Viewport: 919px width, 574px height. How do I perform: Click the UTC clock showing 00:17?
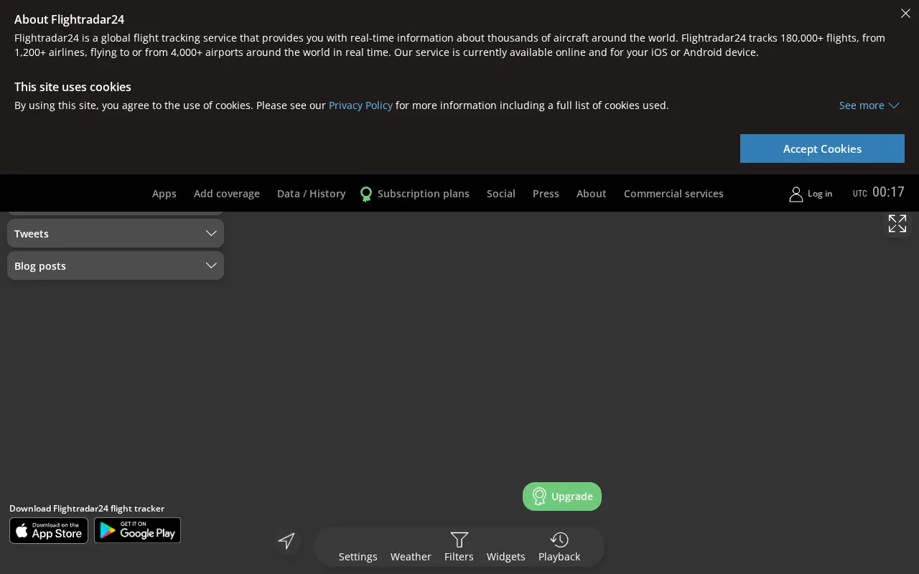(879, 192)
